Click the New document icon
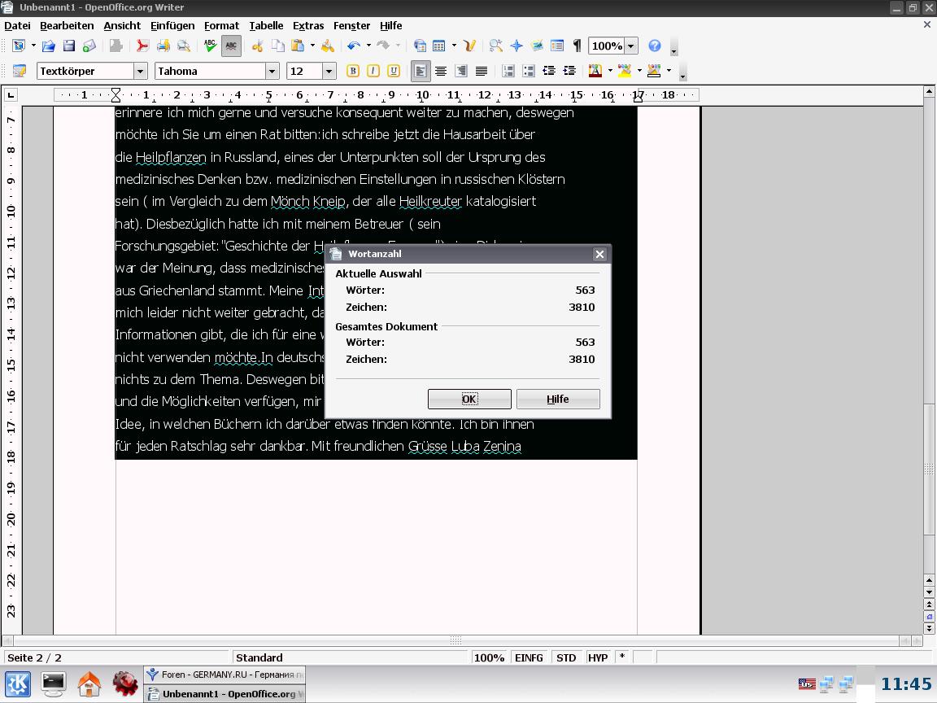Screen dimensions: 937x703 click(19, 46)
